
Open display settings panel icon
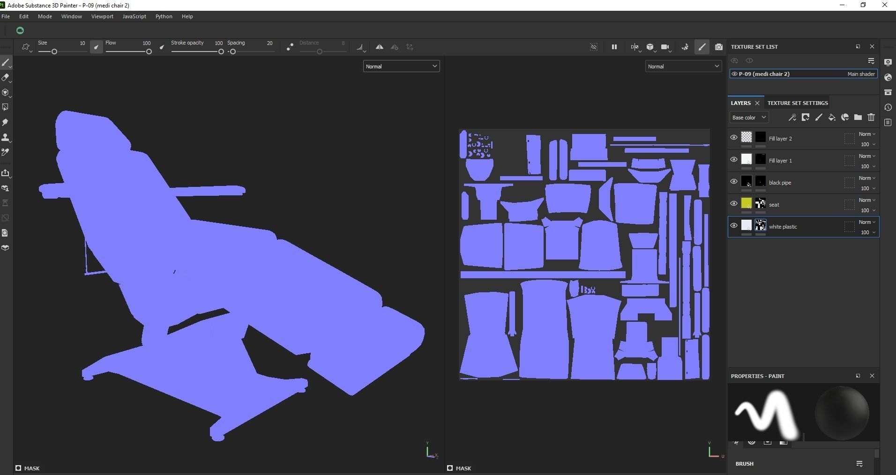coord(888,62)
